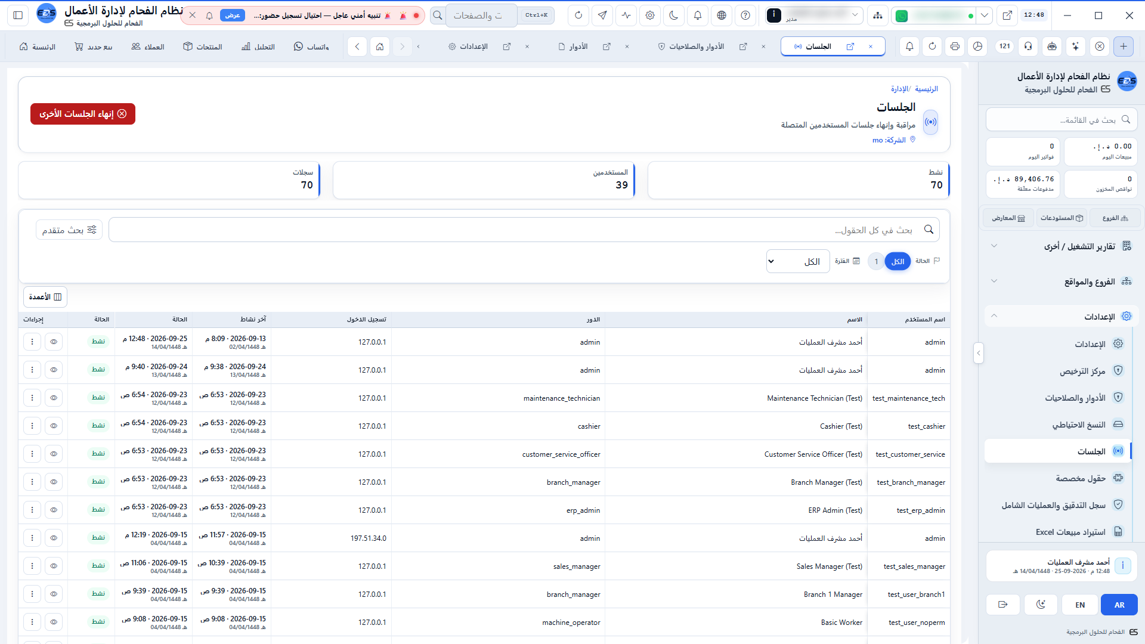Image resolution: width=1145 pixels, height=644 pixels.
Task: Open three-dot actions for test_erp_admin row
Action: [x=32, y=510]
